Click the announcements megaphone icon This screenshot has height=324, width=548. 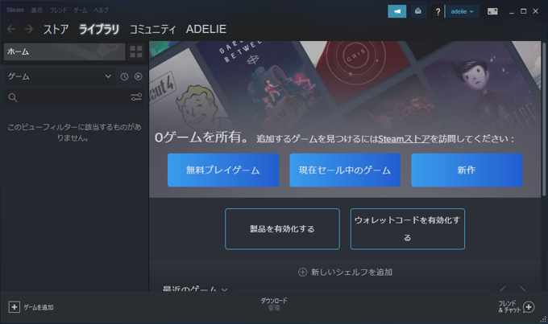point(397,11)
